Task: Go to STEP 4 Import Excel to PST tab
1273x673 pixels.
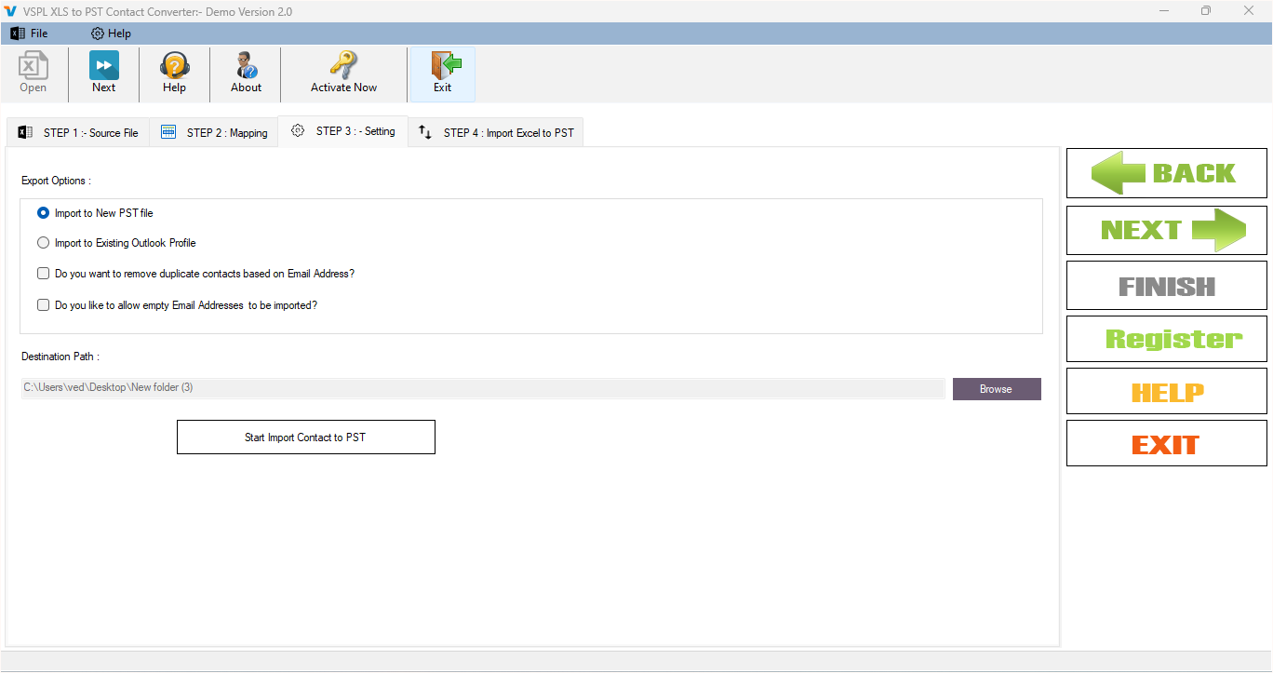Action: pos(495,132)
